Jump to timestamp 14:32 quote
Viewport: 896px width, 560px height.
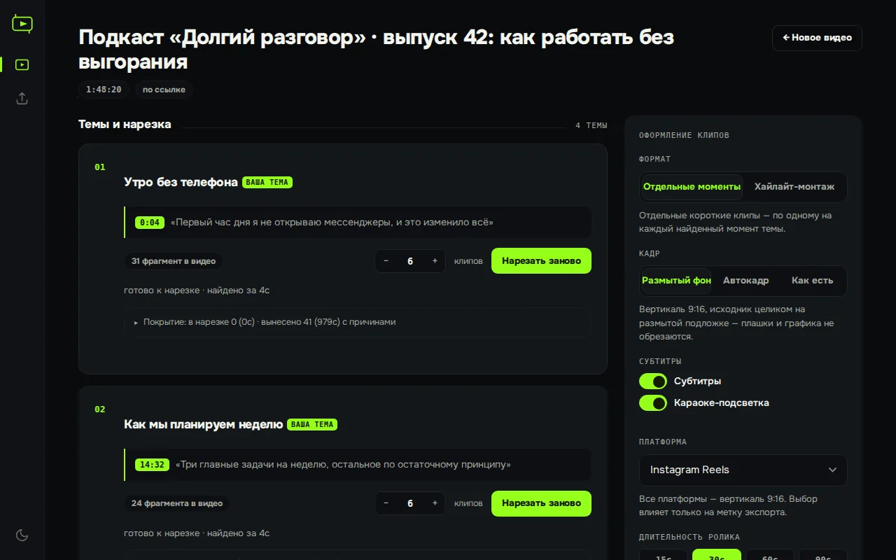[152, 465]
